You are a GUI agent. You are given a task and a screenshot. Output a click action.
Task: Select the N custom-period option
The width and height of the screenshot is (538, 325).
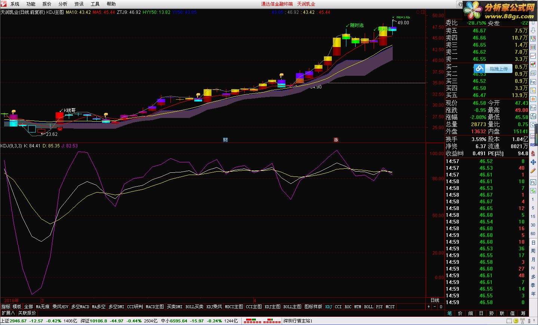(533, 268)
